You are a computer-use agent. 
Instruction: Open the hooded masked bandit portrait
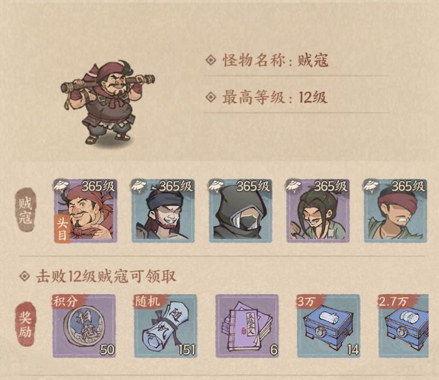tap(240, 211)
